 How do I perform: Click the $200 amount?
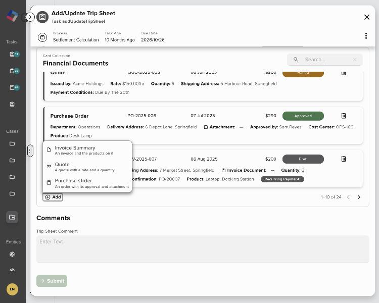271,159
